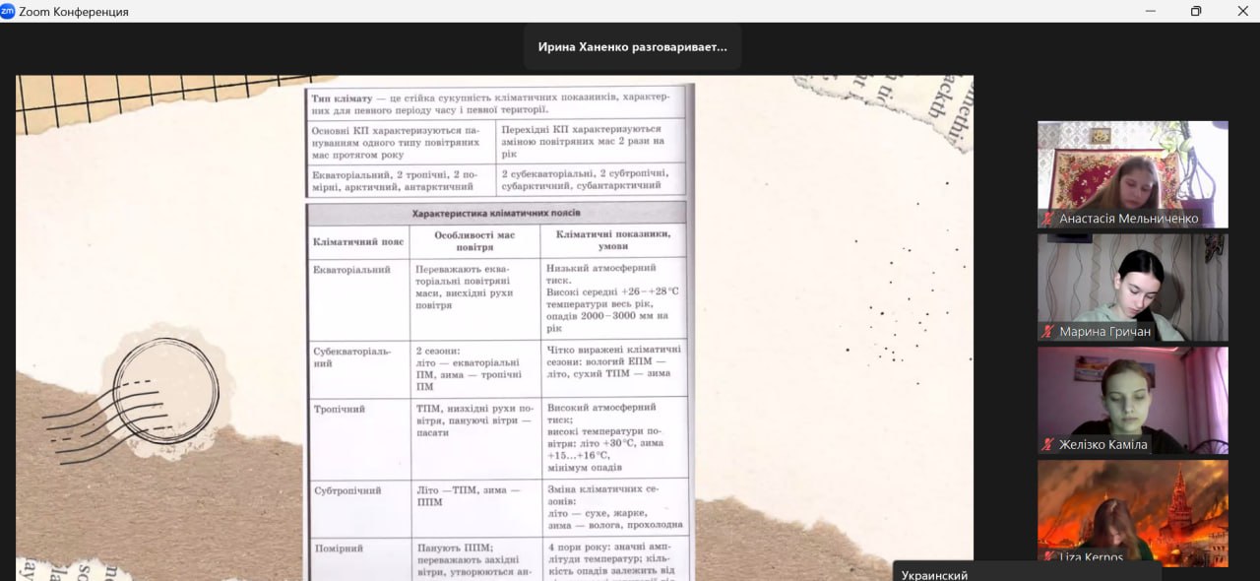1260x581 pixels.
Task: Click the Zoom logo in the title bar
Action: click(8, 11)
